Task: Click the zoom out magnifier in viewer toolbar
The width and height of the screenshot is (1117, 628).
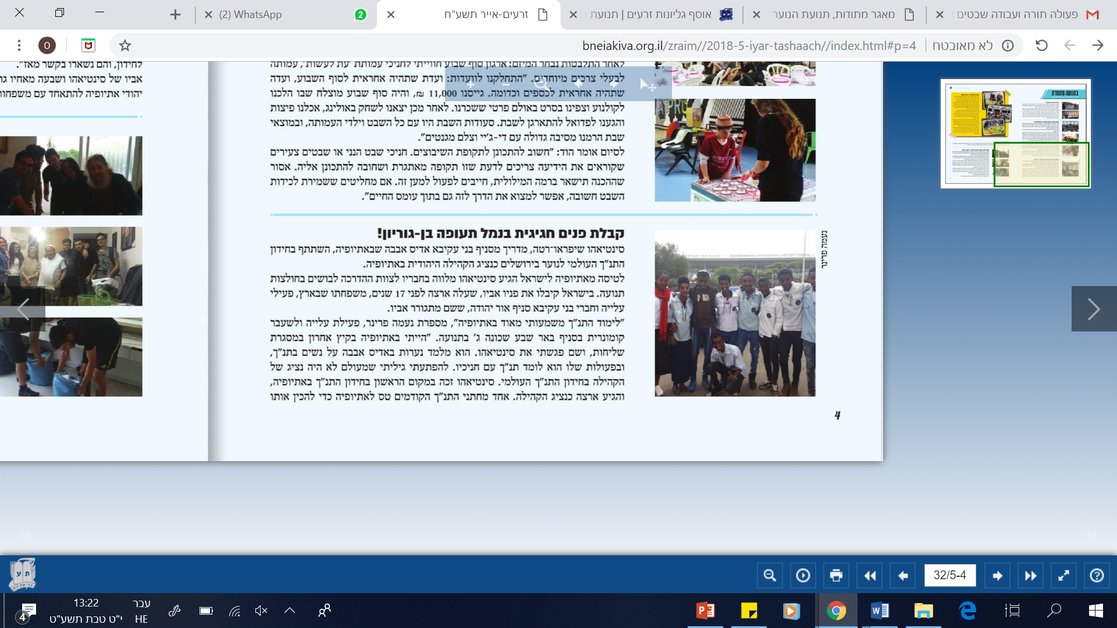Action: coord(769,576)
